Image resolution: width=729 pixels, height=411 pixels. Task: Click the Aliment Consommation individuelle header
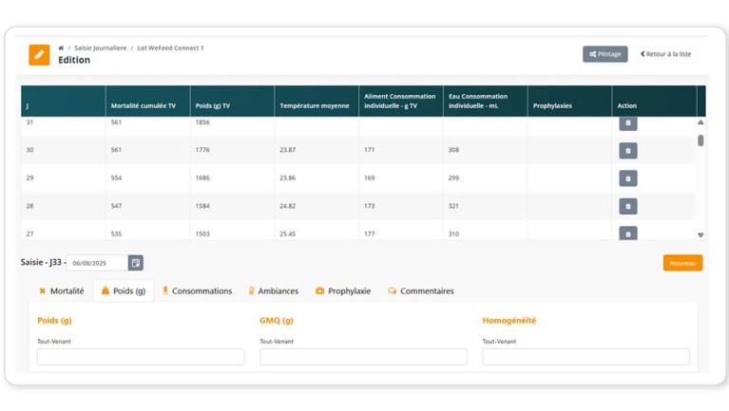point(401,101)
